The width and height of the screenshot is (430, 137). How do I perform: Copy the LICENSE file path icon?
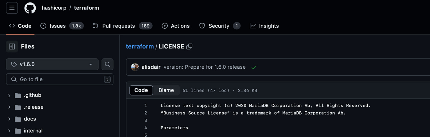[190, 46]
